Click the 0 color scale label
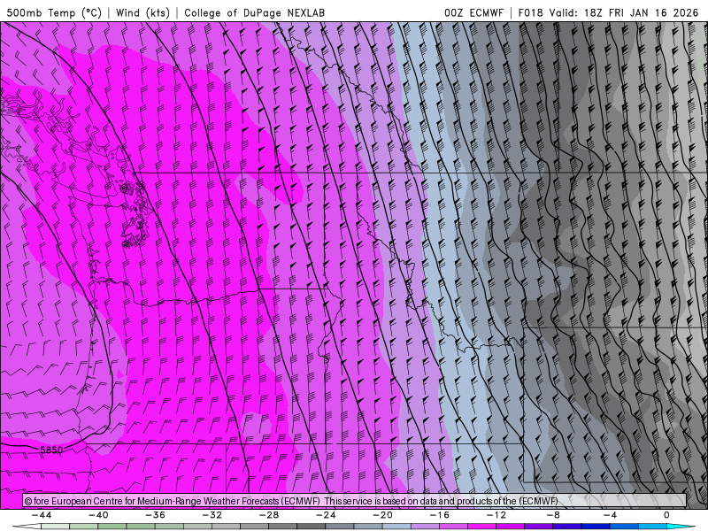708x531 pixels. click(x=666, y=515)
